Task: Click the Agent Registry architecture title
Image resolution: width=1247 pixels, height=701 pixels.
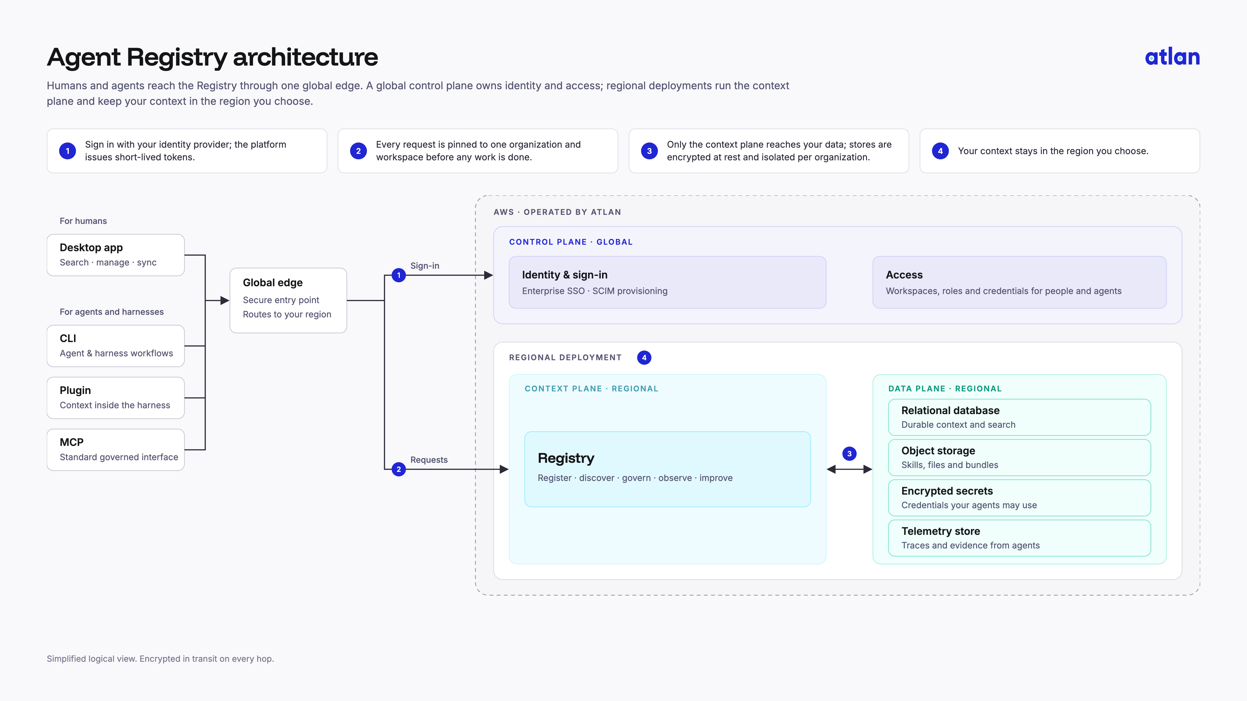Action: pos(212,57)
